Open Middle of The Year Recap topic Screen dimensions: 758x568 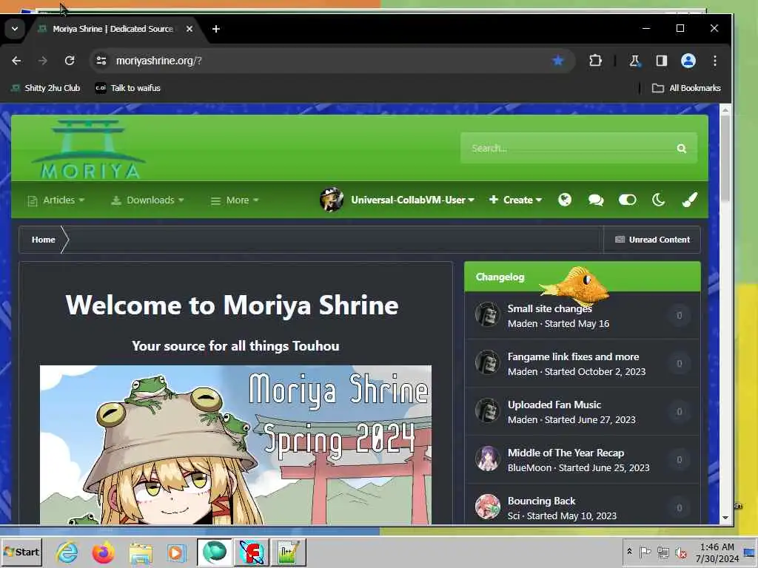pos(566,453)
